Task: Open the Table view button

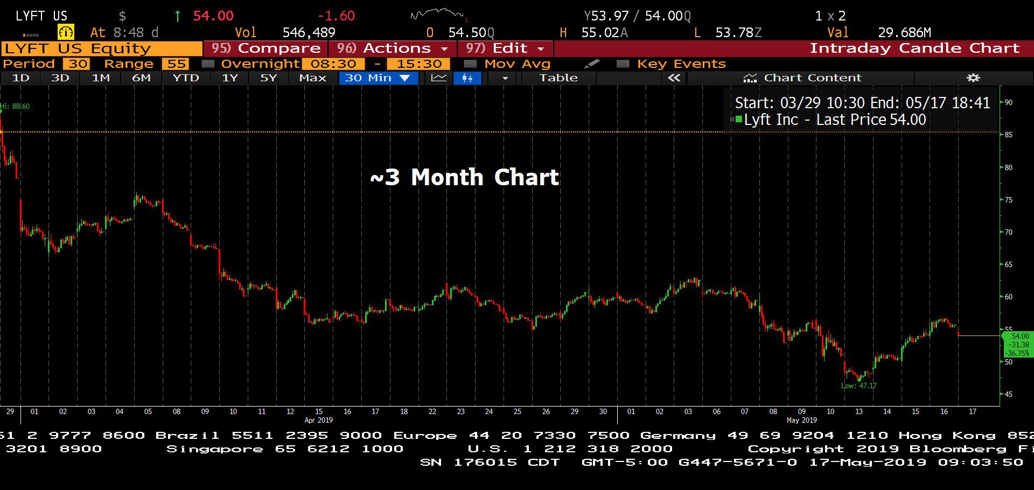Action: tap(558, 78)
